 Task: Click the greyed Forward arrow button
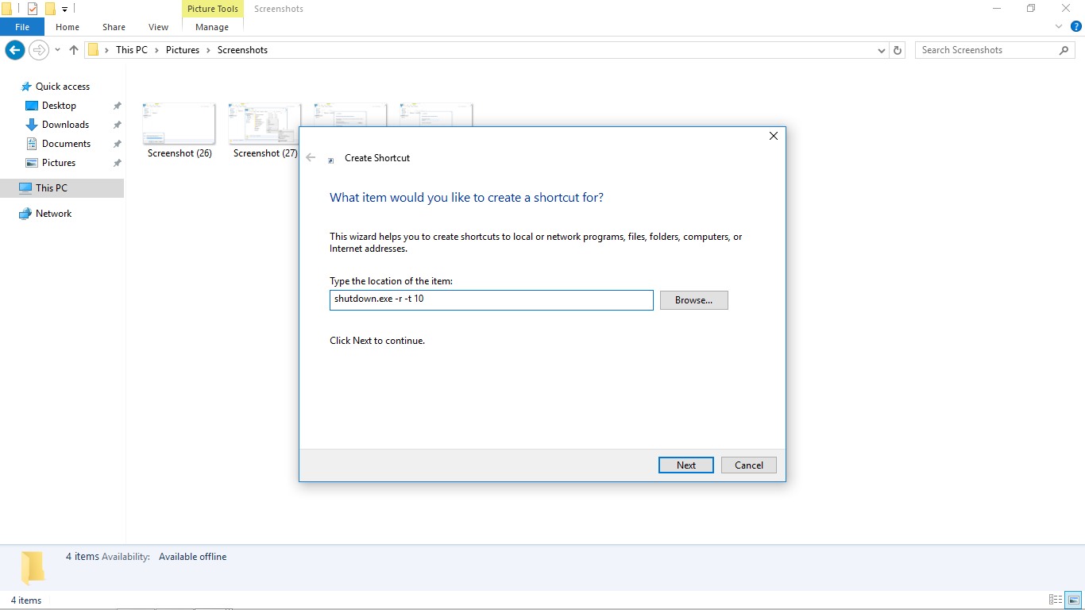pyautogui.click(x=38, y=50)
